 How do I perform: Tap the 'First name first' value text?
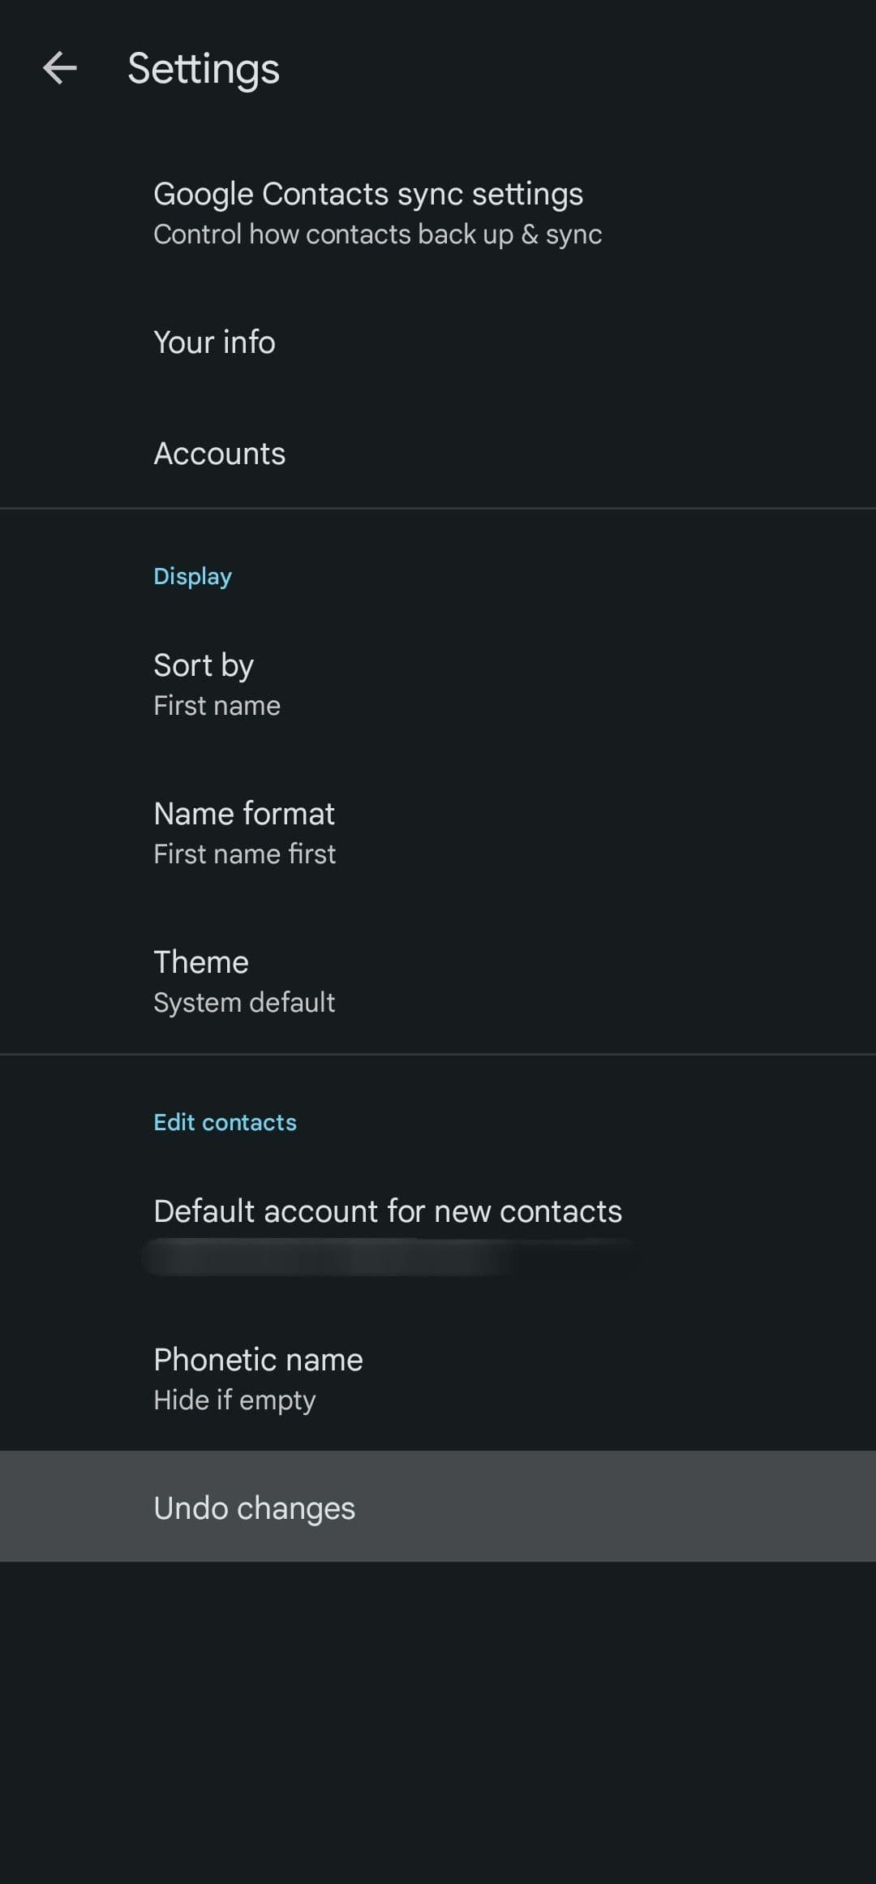pos(244,854)
